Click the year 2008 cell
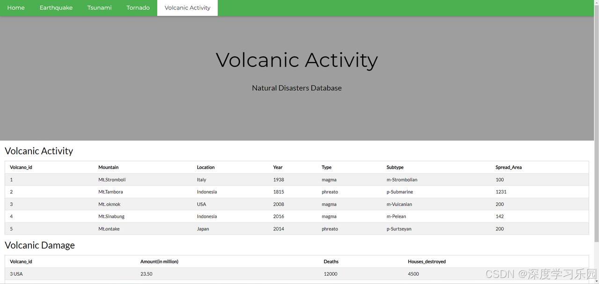This screenshot has width=599, height=284. (x=278, y=204)
